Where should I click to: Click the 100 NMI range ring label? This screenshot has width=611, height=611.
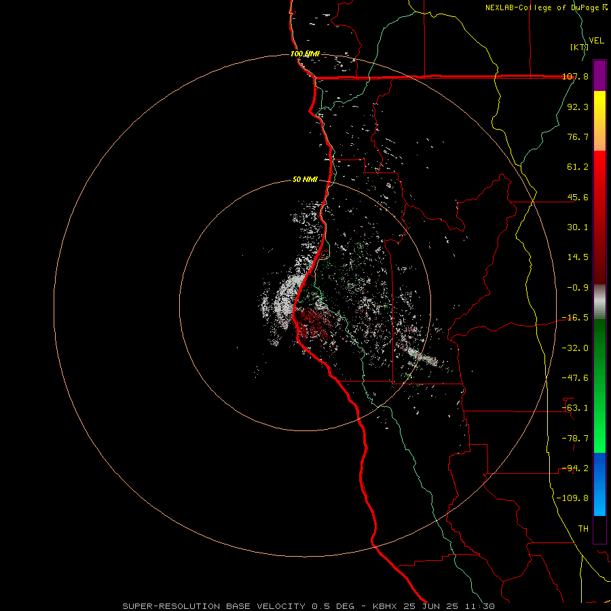305,54
